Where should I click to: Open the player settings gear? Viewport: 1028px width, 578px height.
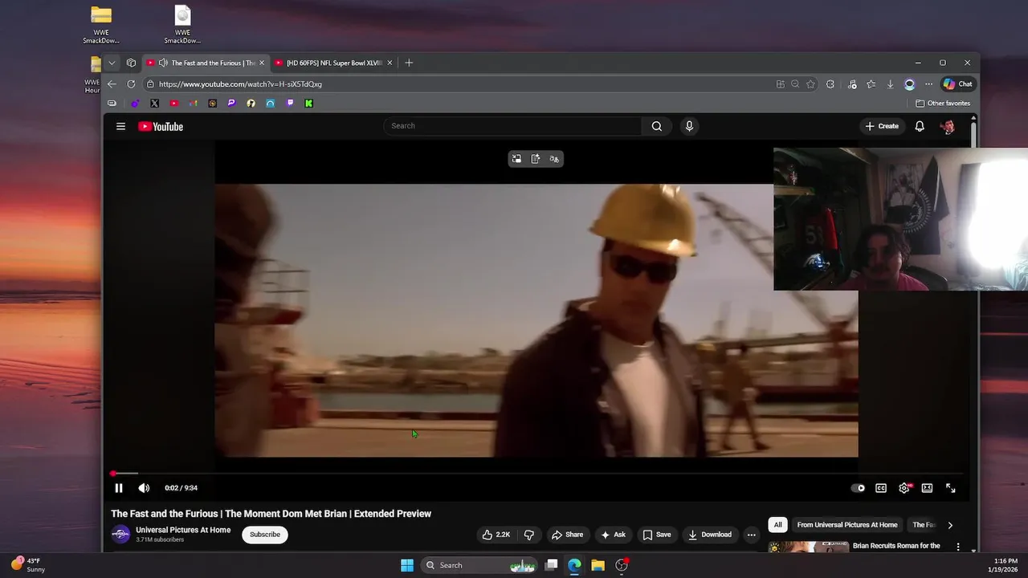pyautogui.click(x=904, y=488)
